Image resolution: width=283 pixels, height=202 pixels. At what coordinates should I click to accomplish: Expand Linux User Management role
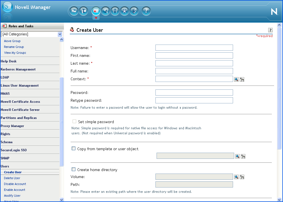[20, 86]
